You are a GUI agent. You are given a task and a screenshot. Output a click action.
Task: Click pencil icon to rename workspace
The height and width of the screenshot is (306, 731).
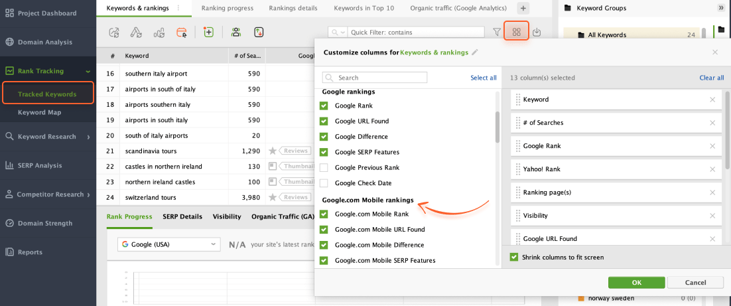(x=475, y=52)
